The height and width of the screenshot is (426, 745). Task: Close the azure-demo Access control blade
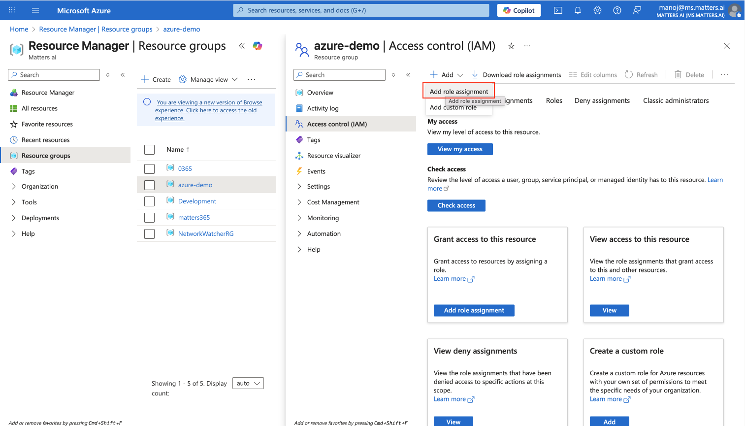click(x=727, y=46)
